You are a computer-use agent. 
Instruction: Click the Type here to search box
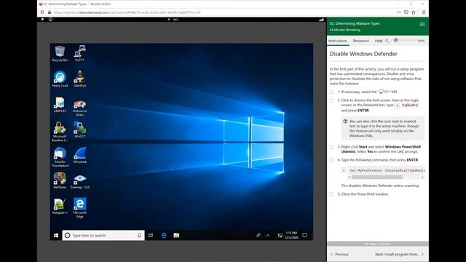click(x=103, y=235)
